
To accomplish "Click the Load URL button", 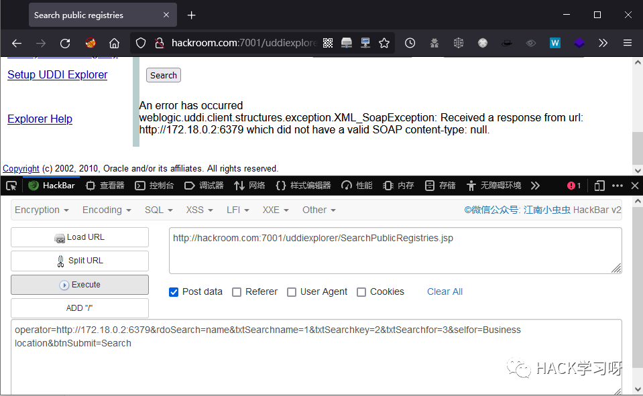I will coord(80,237).
